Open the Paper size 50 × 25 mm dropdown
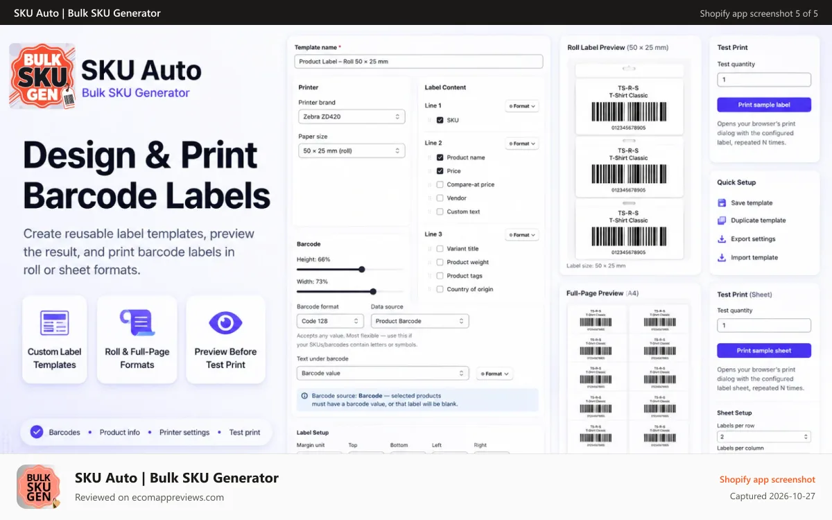This screenshot has height=520, width=832. pos(352,150)
